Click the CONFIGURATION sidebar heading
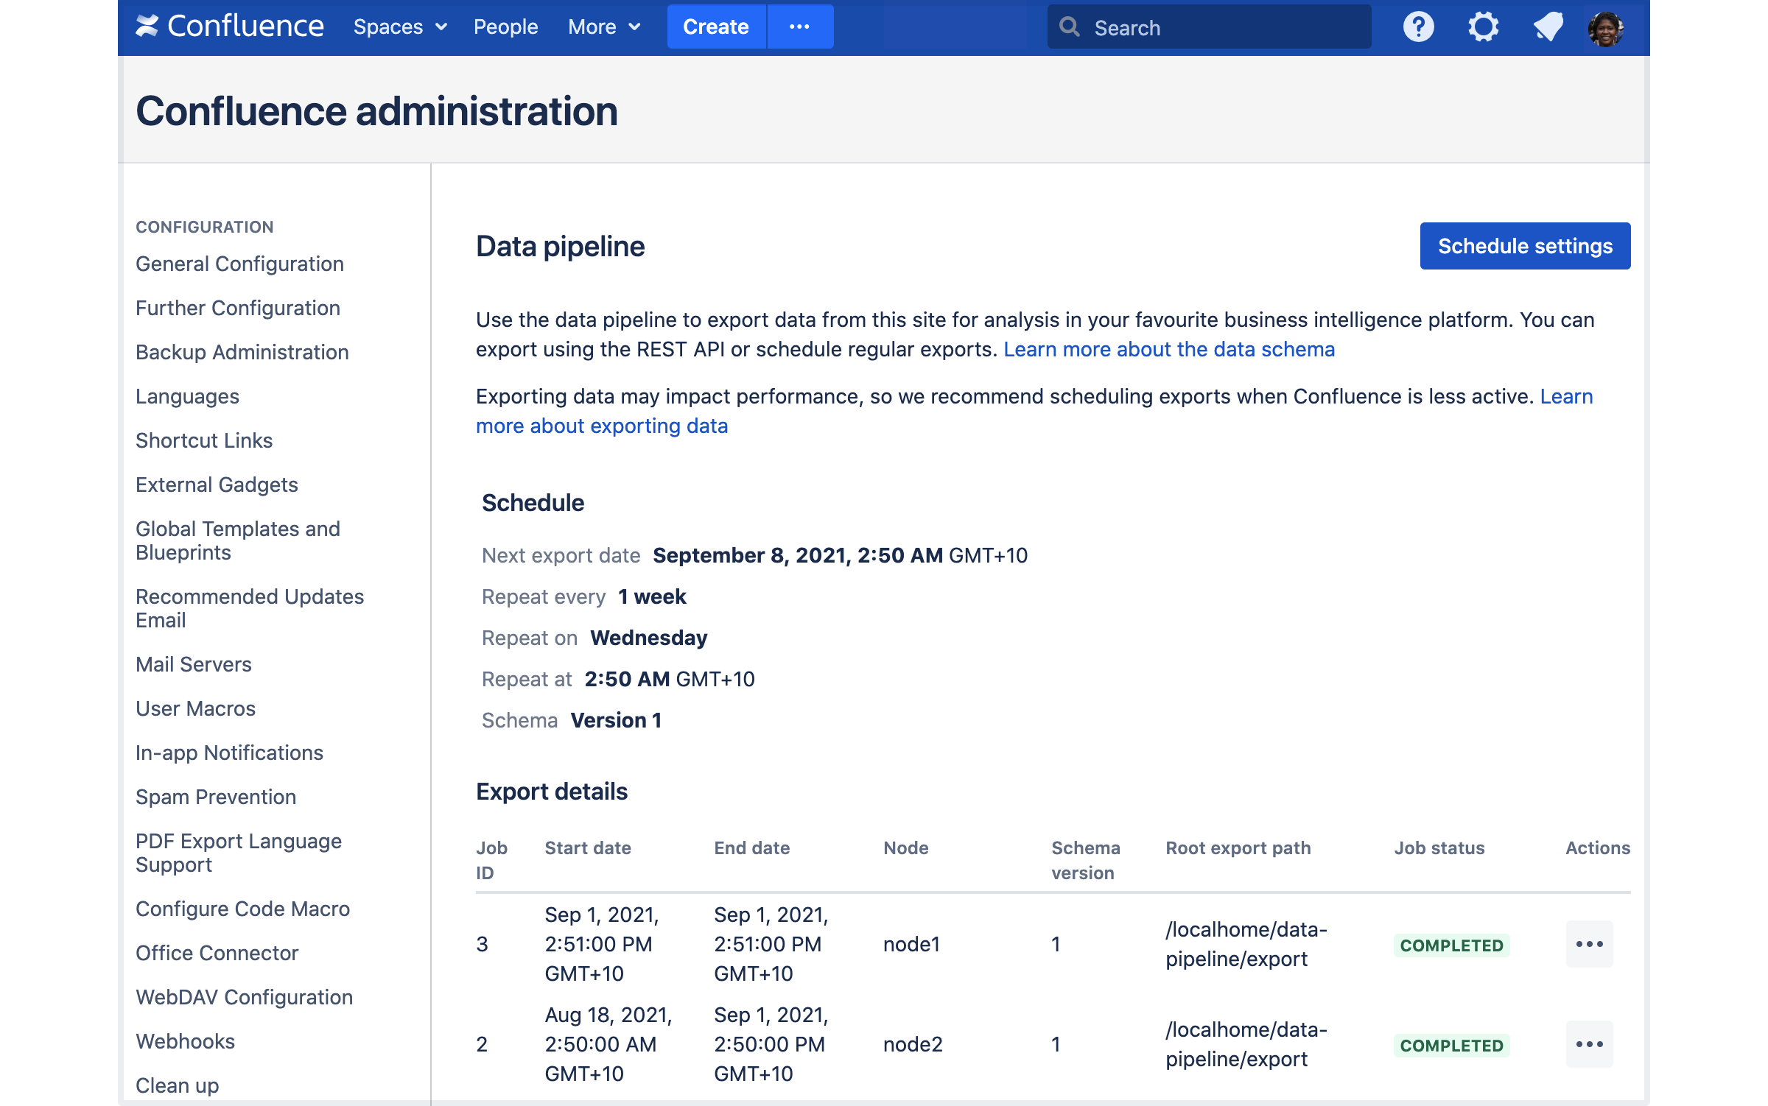Viewport: 1768px width, 1106px height. pyautogui.click(x=204, y=227)
